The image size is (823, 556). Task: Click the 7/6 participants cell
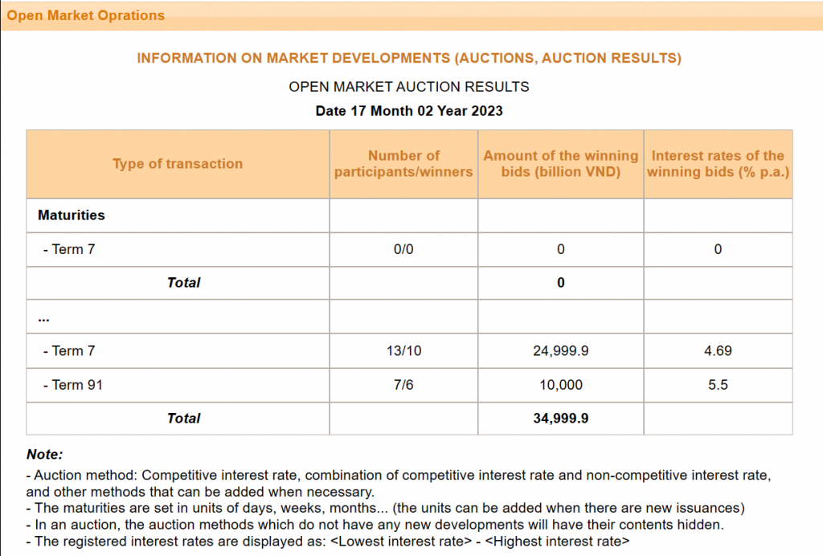403,385
